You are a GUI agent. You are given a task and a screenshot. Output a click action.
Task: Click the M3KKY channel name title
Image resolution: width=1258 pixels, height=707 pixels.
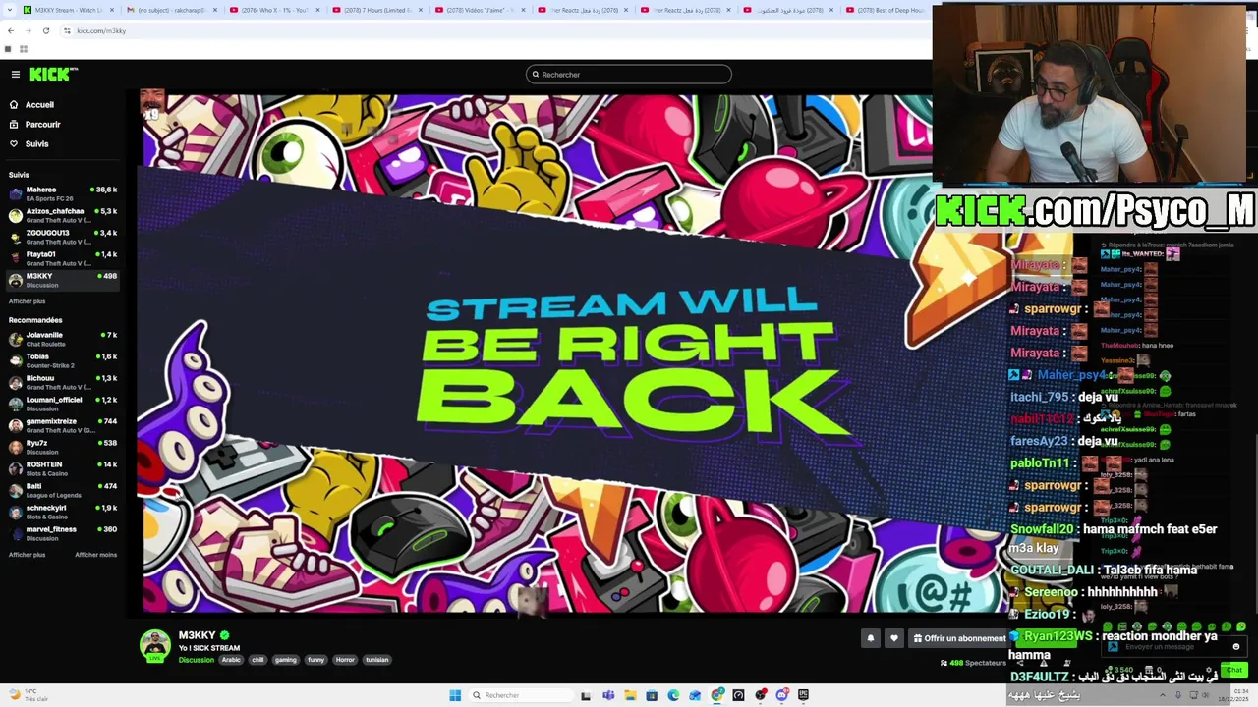pyautogui.click(x=197, y=635)
